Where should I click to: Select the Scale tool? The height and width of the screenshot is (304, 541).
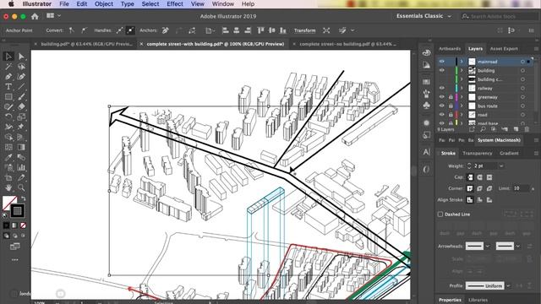[x=21, y=117]
